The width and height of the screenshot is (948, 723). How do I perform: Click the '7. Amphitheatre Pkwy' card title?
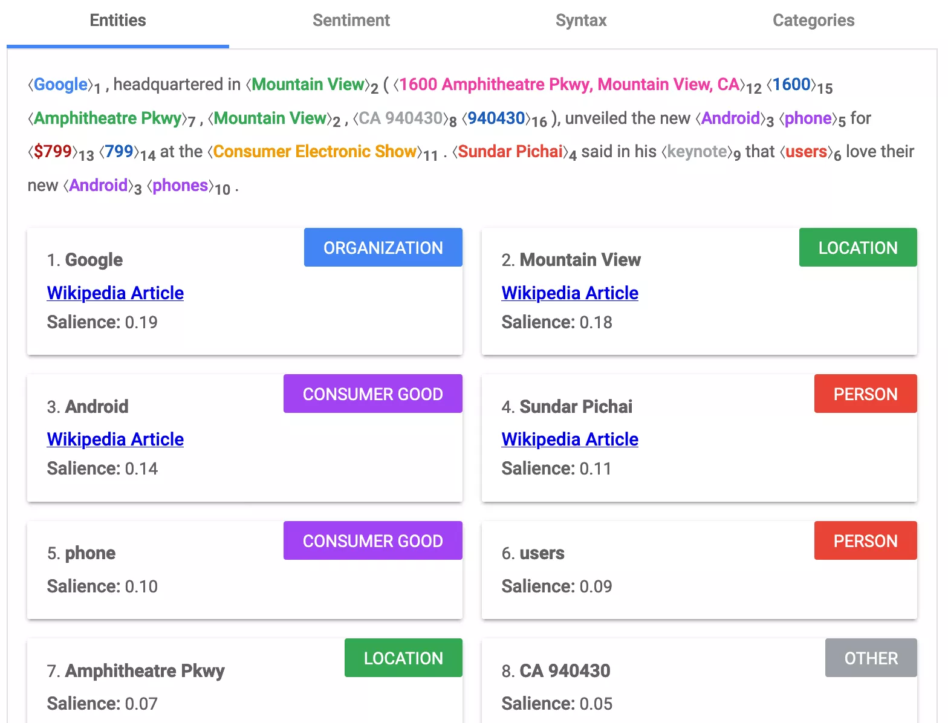pos(136,670)
